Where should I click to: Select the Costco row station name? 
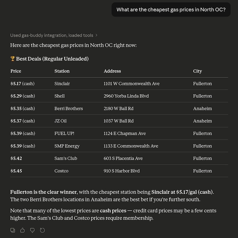[x=61, y=171]
